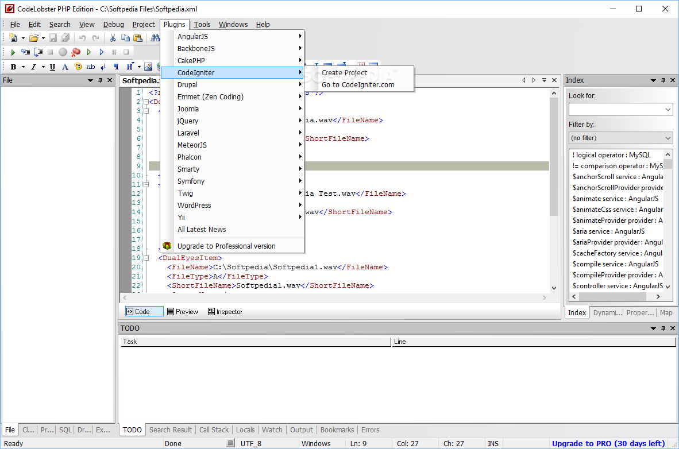Screen dimensions: 679x449
Task: Click the Paste clipboard icon
Action: coord(138,38)
